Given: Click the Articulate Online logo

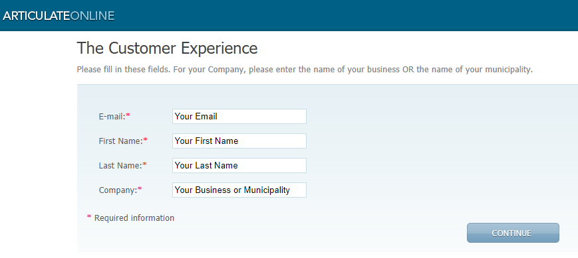Looking at the screenshot, I should [59, 16].
